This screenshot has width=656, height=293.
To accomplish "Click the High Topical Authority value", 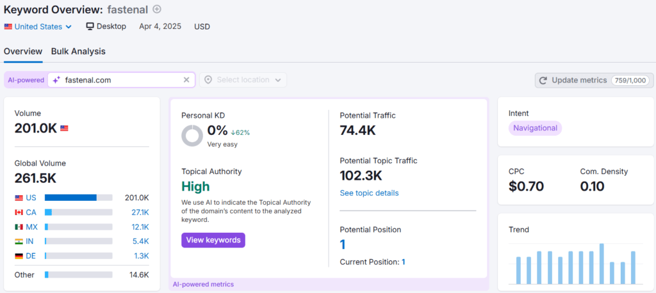I will click(x=196, y=186).
